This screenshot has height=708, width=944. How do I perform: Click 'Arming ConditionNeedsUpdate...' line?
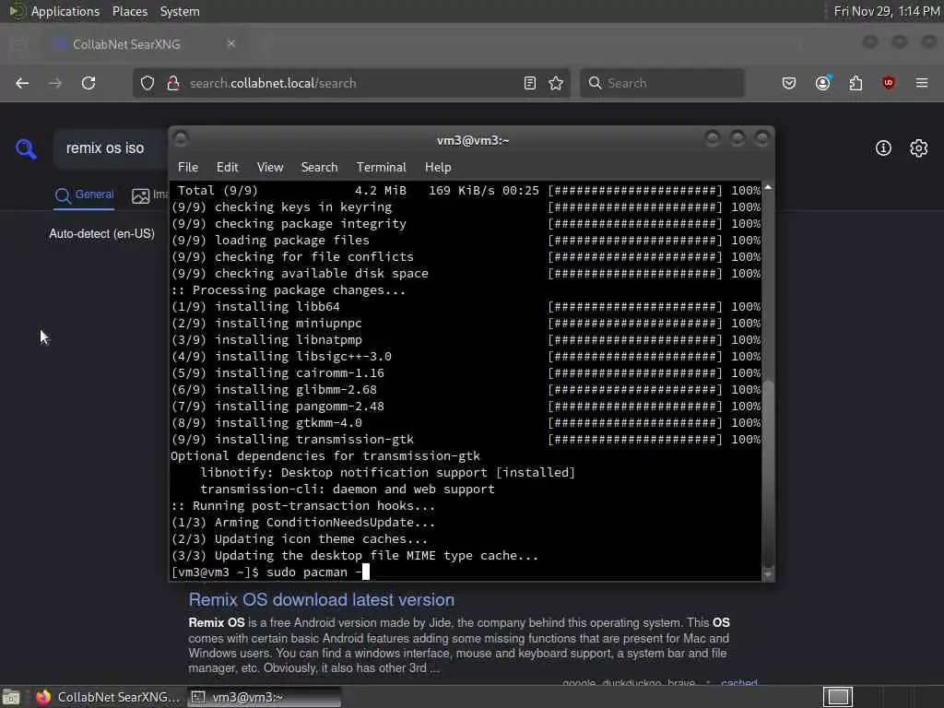click(302, 523)
